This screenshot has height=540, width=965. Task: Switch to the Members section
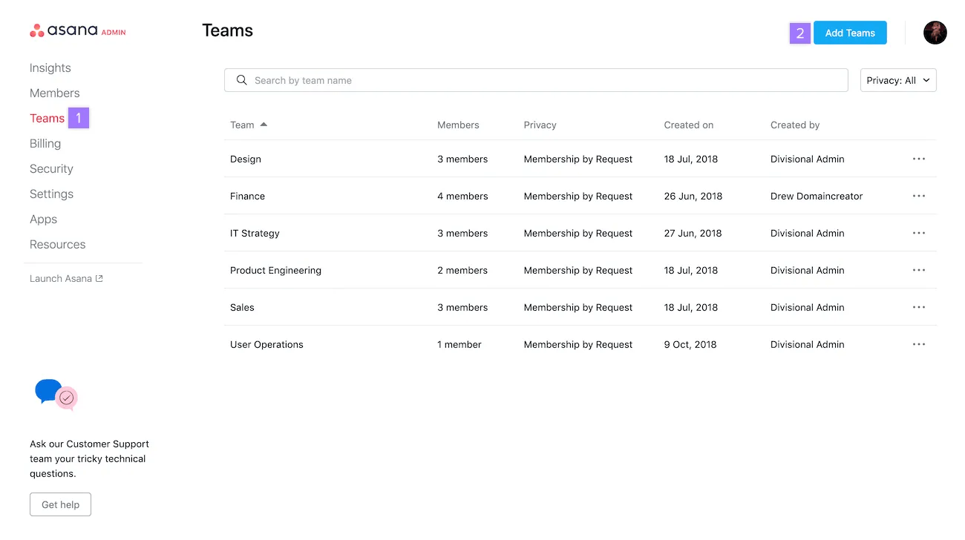pos(54,93)
